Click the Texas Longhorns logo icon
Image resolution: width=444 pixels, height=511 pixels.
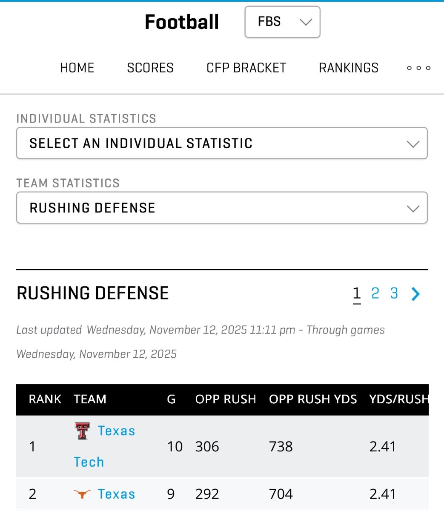(82, 494)
